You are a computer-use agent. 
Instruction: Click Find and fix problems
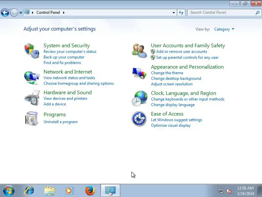coord(62,63)
